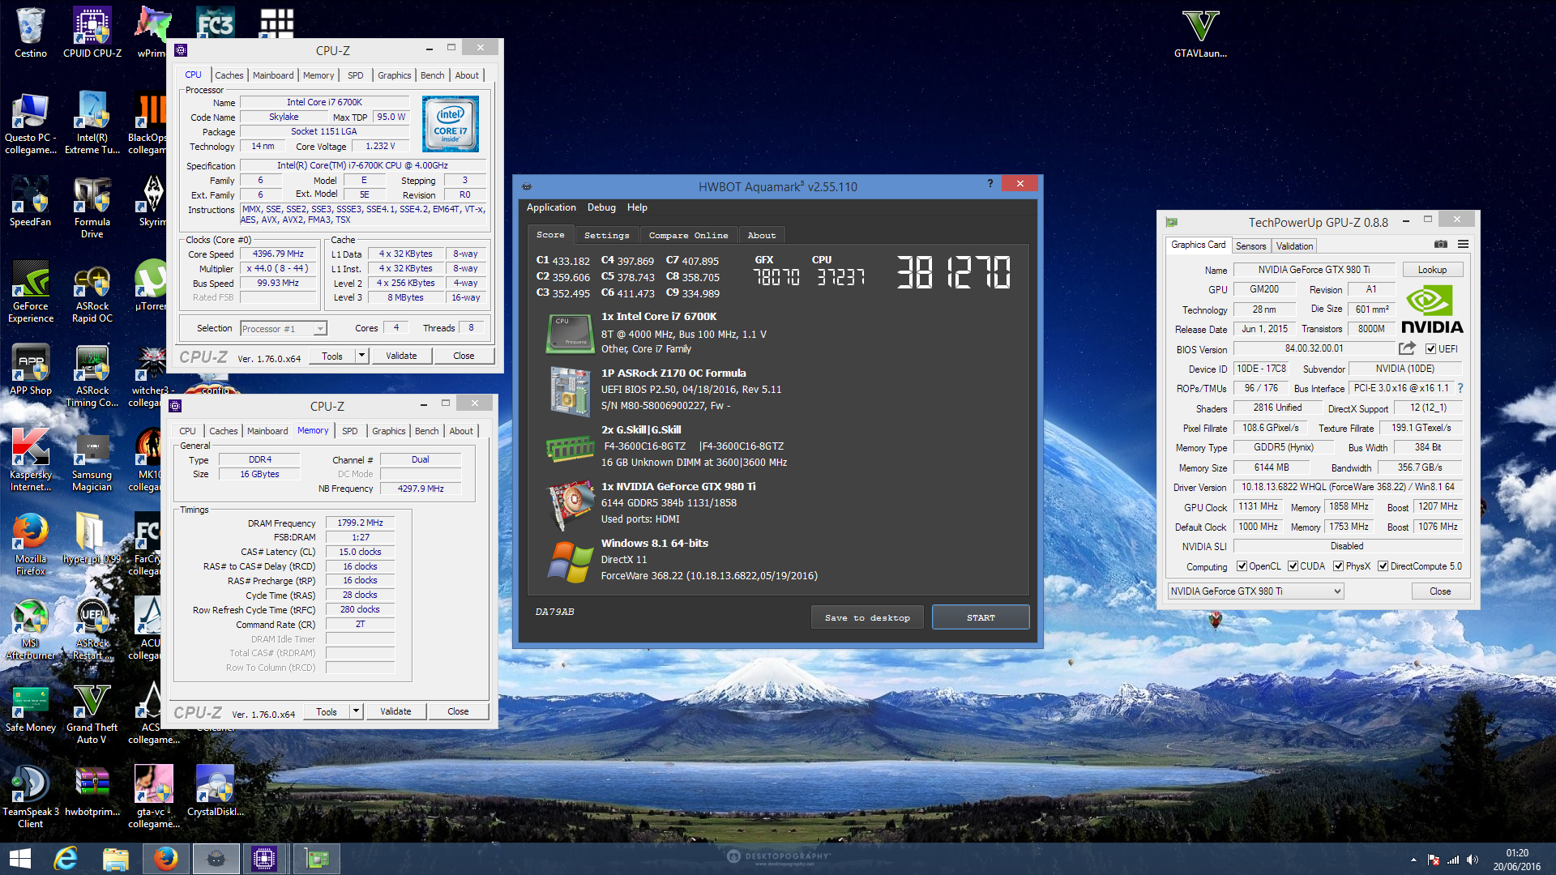This screenshot has height=875, width=1556.
Task: Click the BIOS share/export arrow icon in GPU-Z
Action: 1407,348
